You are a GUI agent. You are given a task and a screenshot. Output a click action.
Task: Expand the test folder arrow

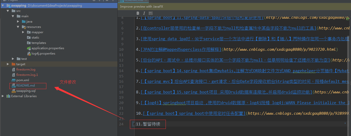click(13, 59)
